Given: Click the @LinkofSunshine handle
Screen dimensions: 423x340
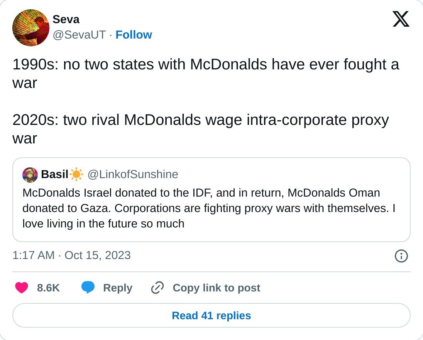Looking at the screenshot, I should pyautogui.click(x=133, y=175).
